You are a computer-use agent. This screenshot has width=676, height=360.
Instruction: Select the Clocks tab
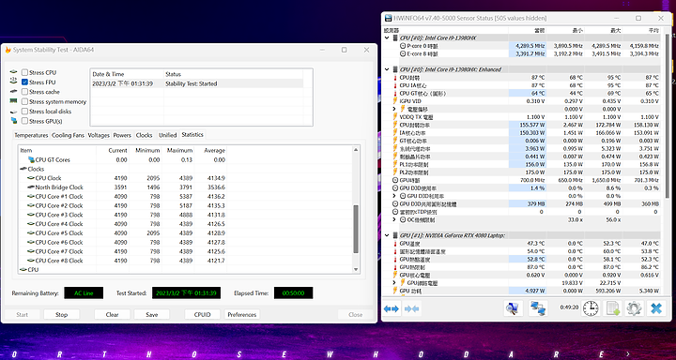(144, 135)
